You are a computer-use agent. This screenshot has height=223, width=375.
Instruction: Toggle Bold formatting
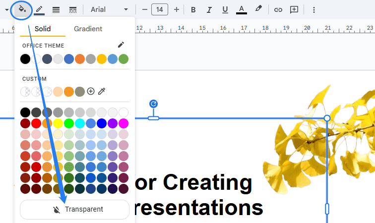193,10
